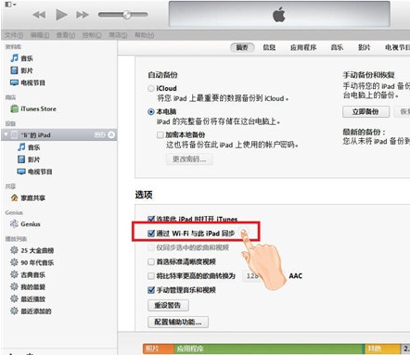The height and width of the screenshot is (355, 410).
Task: Click the 配置辅助功能... button
Action: [x=178, y=323]
